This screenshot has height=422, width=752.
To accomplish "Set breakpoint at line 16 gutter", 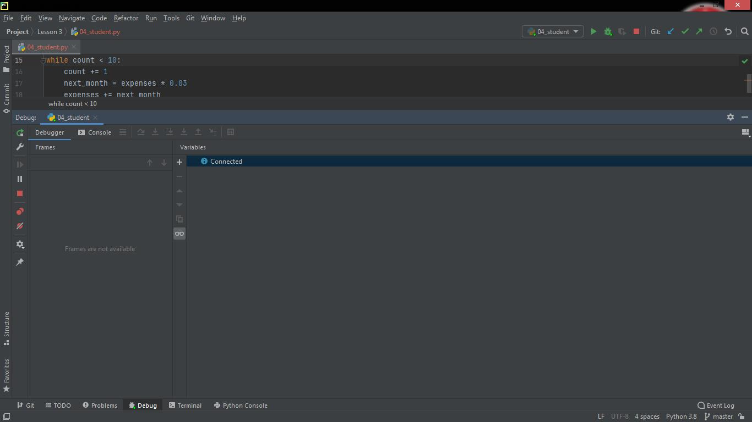I will (33, 72).
